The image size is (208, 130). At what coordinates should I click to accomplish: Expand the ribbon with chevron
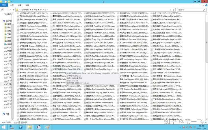tap(203, 5)
